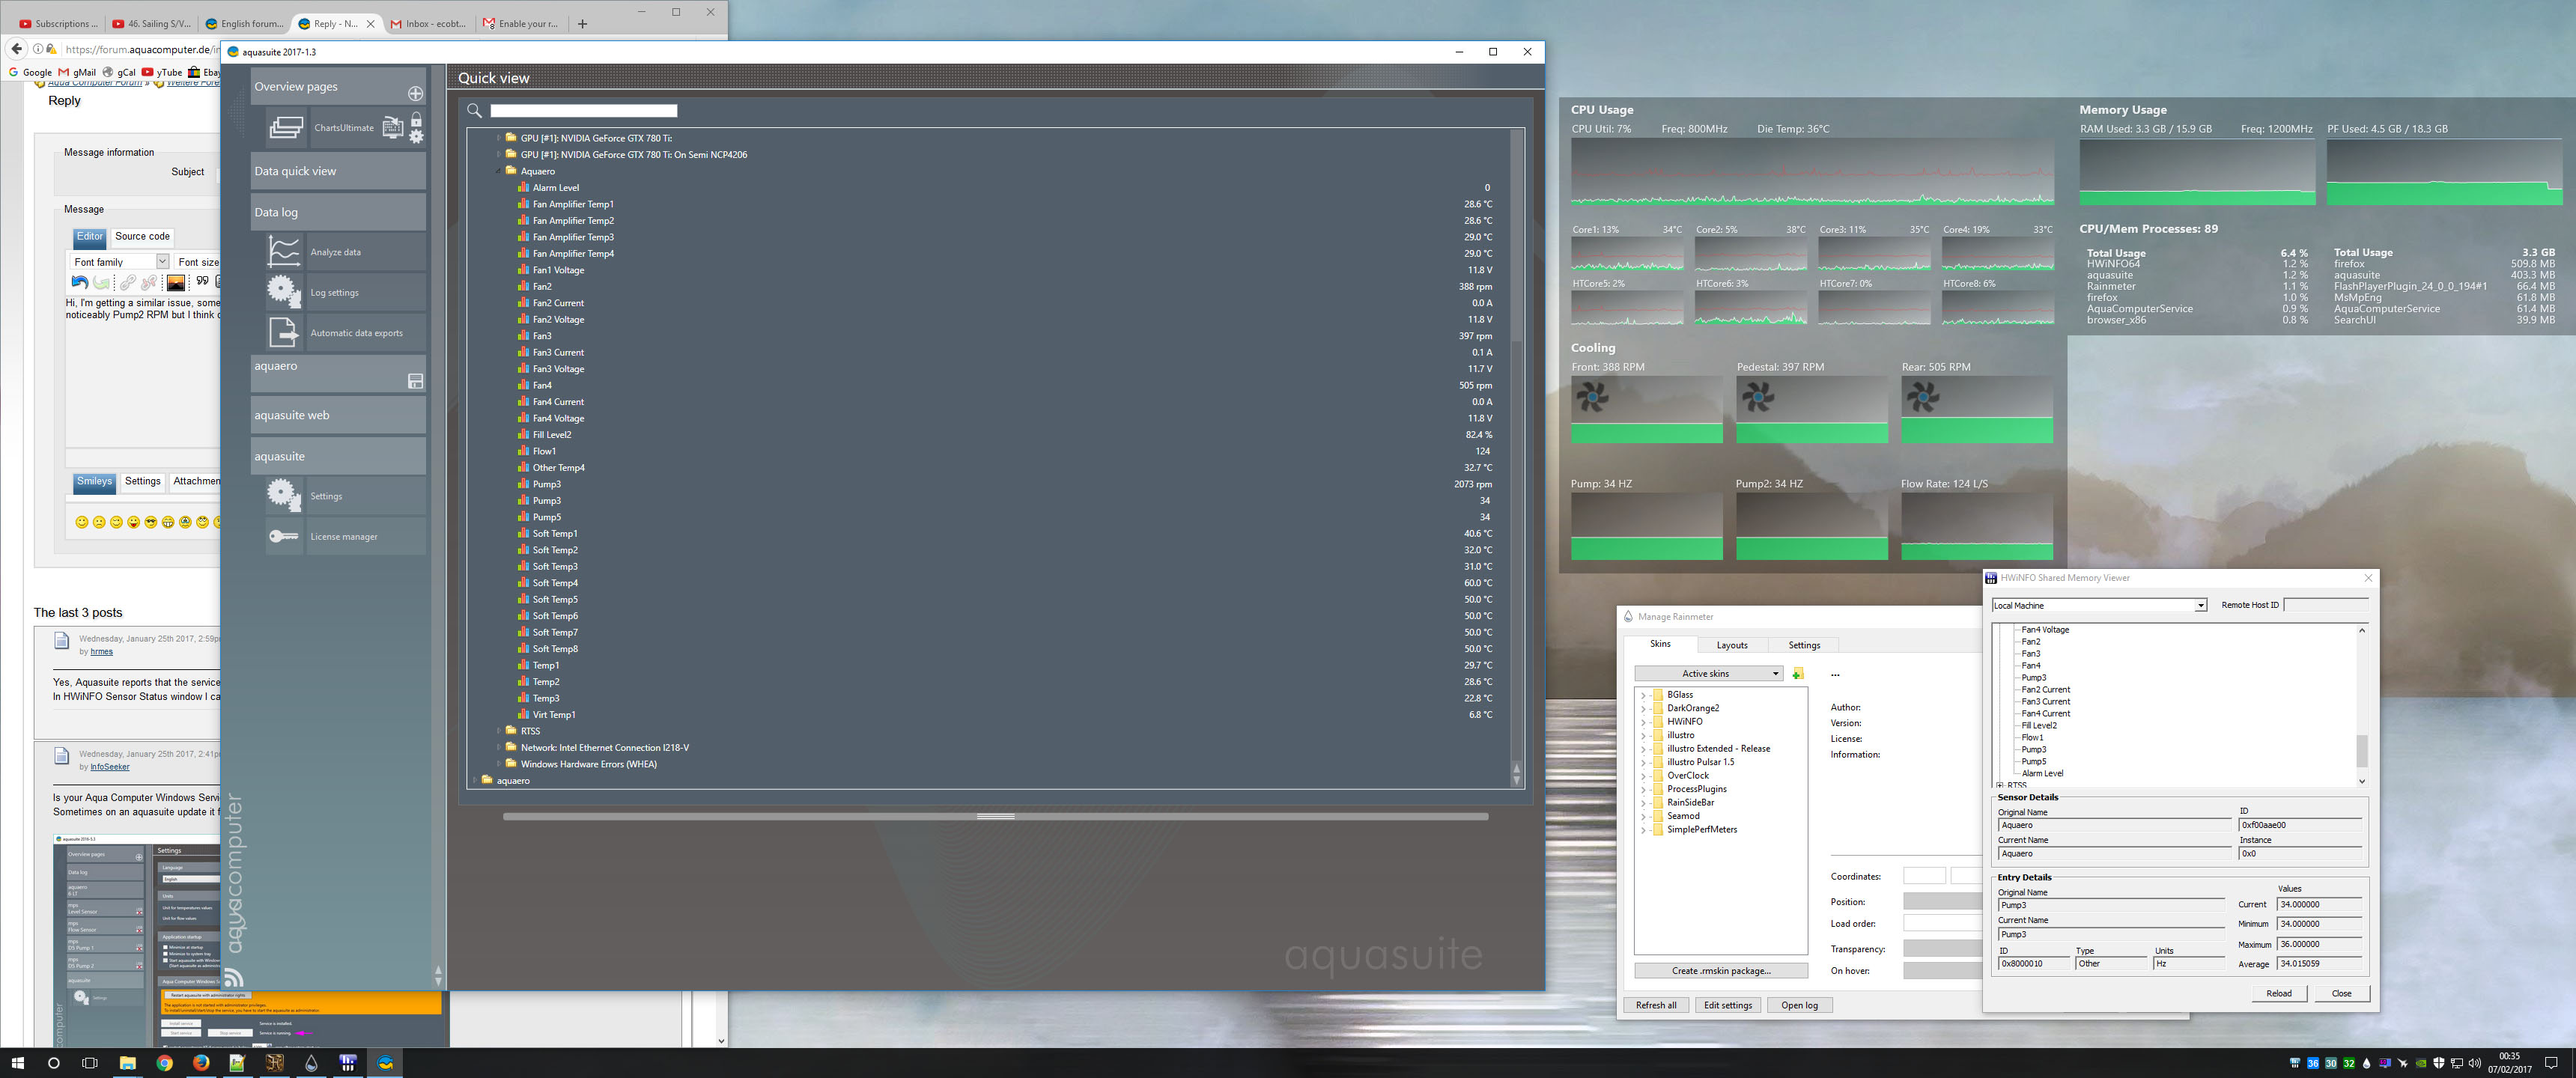
Task: Click the Quick view search field
Action: 583,111
